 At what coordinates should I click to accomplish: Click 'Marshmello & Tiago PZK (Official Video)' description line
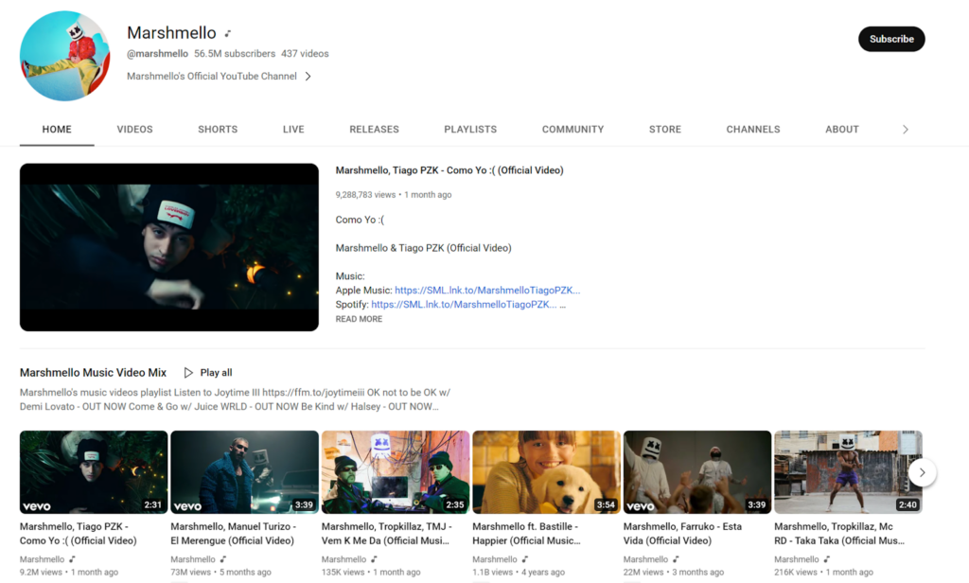[x=423, y=248]
